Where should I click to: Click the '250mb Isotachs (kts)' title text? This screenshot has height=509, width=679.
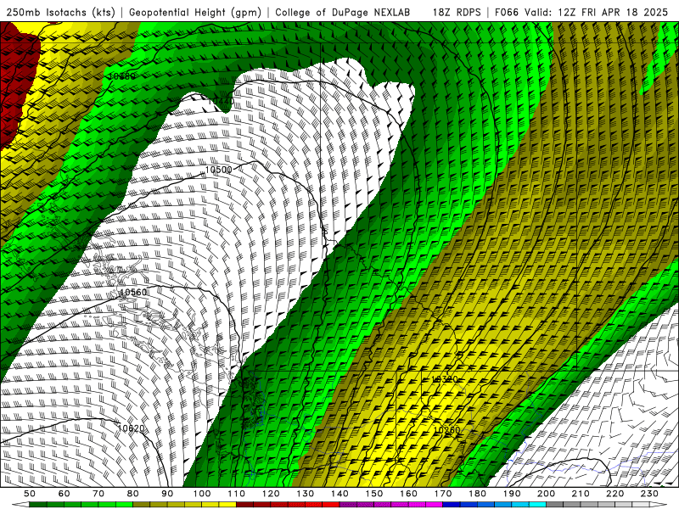61,13
